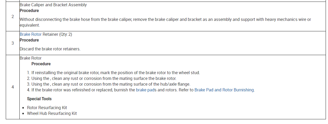
Task: Click the paragraph starting Without disconnecting the brake hose
Action: coord(165,20)
